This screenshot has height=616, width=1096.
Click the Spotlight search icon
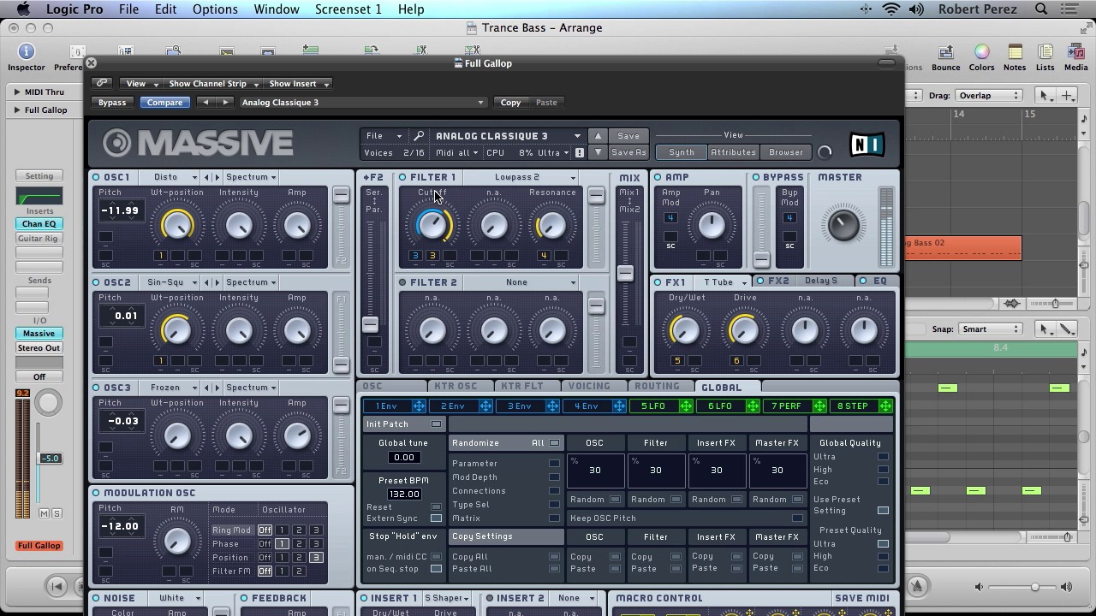(x=1041, y=9)
